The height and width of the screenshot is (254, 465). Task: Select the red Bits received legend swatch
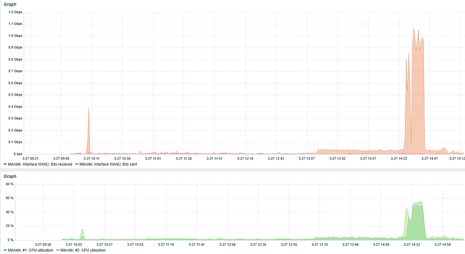[5, 164]
